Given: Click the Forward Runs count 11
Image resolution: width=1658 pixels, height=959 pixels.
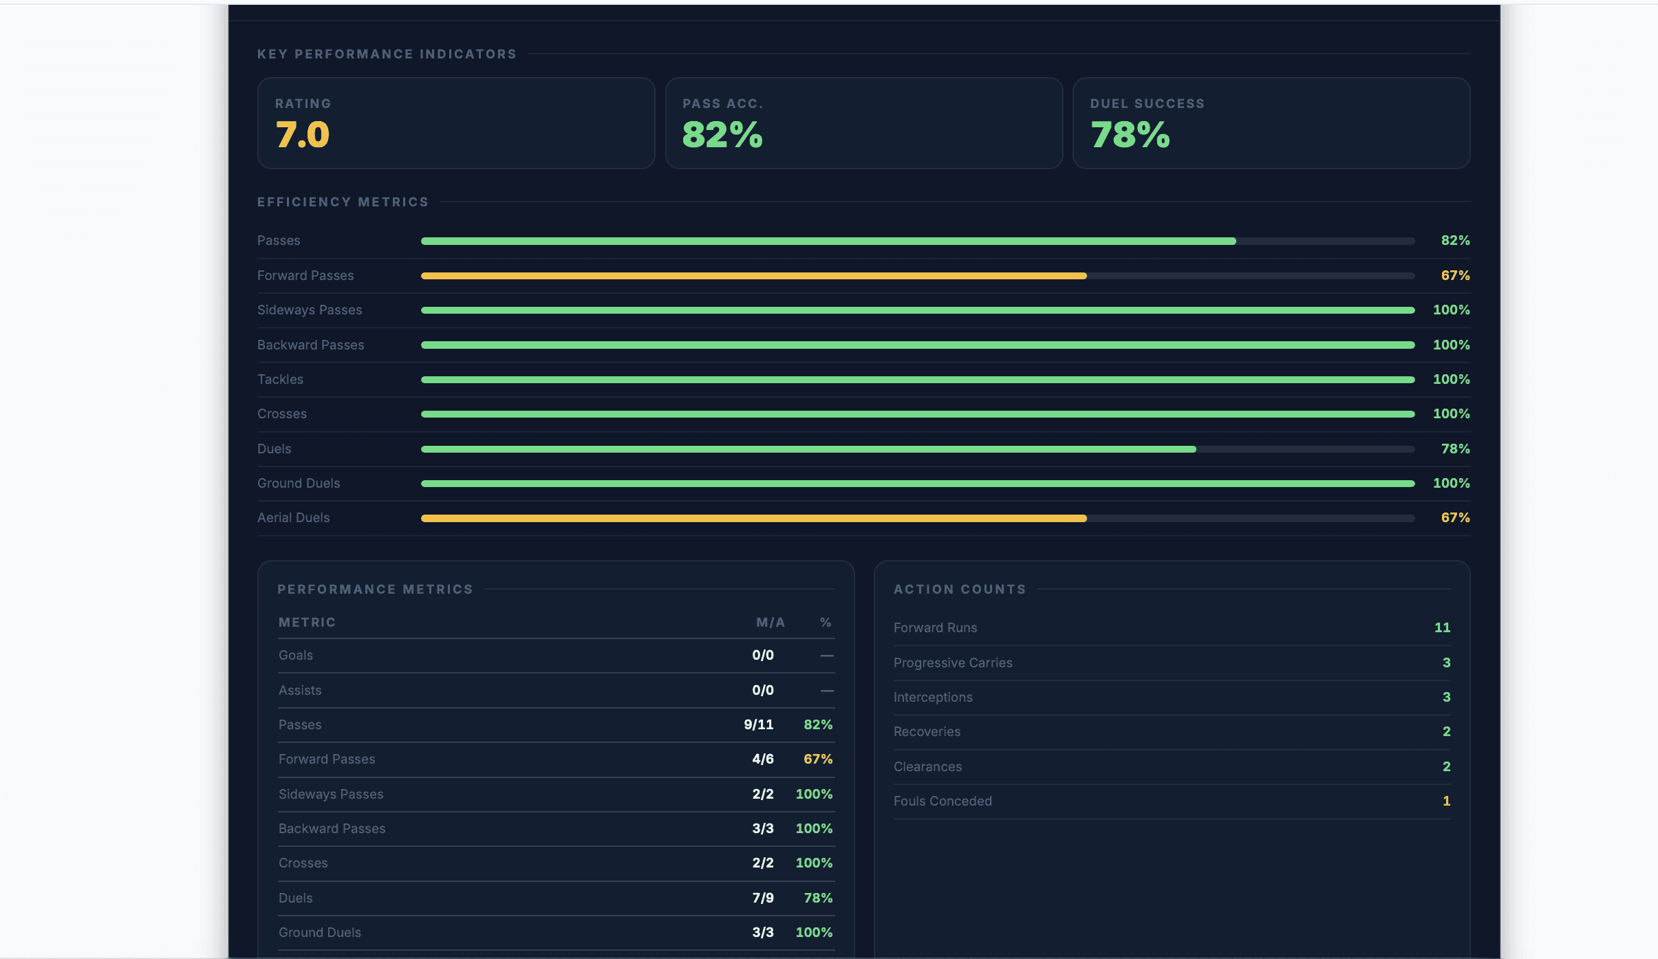Looking at the screenshot, I should pyautogui.click(x=1442, y=628).
